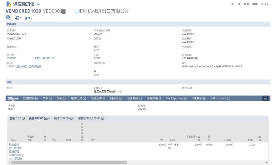274x165 pixels.
Task: Print the vendor credit record
Action: click(8, 17)
